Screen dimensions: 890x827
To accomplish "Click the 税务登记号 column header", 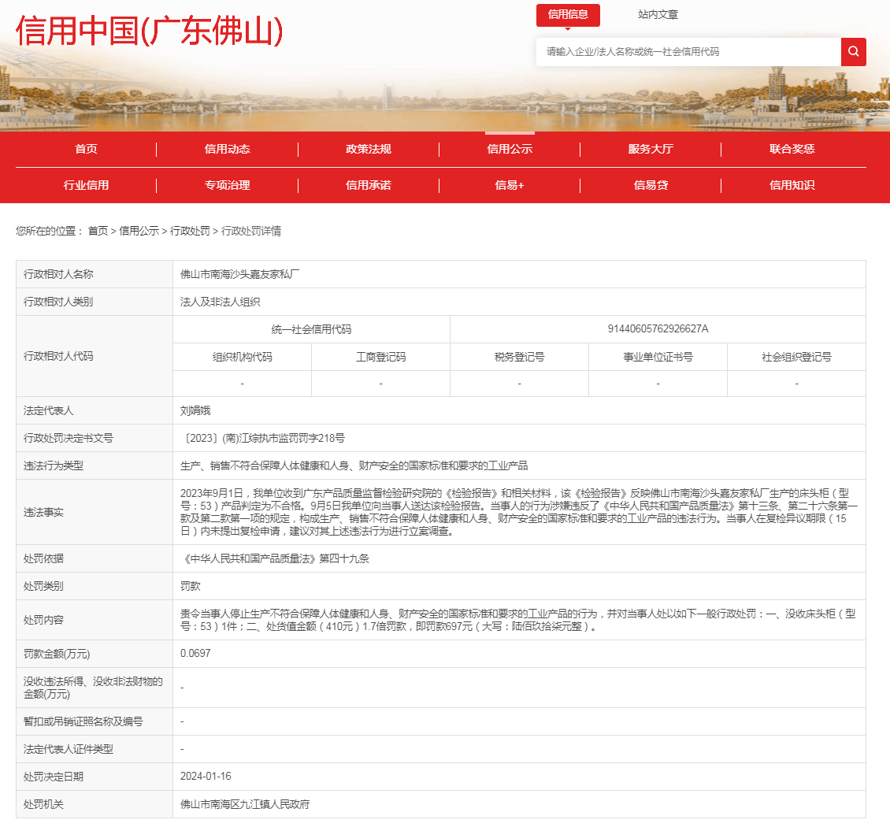I will point(519,357).
